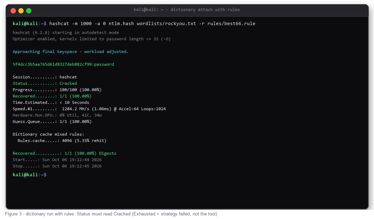The width and height of the screenshot is (374, 219).
Task: Click the 'Guess.Queue' line
Action: coord(52,122)
